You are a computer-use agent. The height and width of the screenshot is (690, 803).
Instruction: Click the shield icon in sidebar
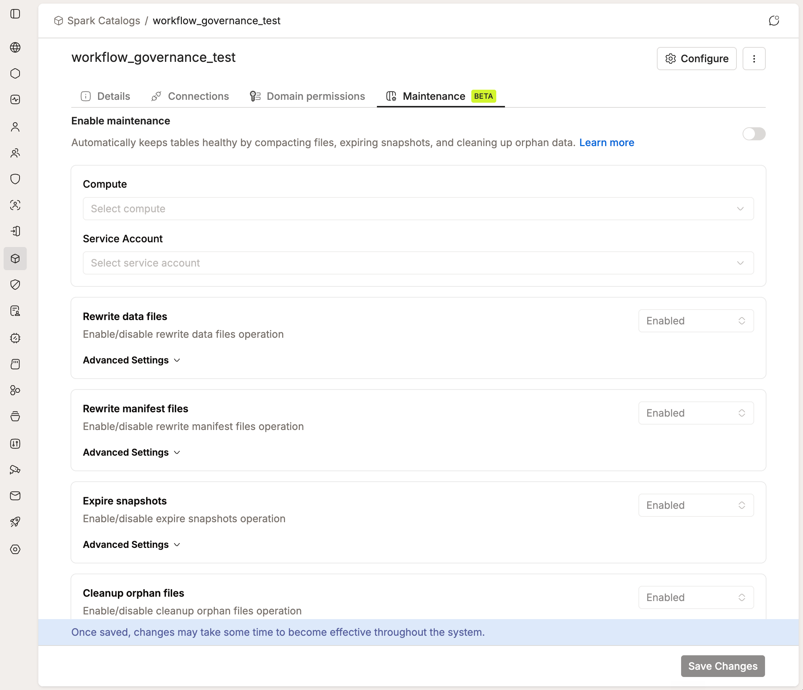15,179
